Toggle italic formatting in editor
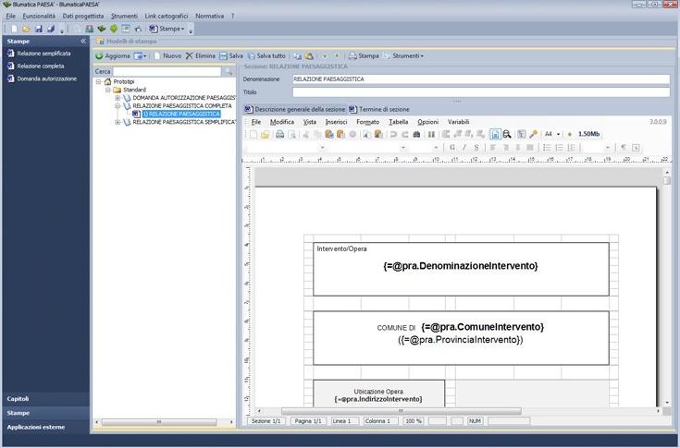 (464, 148)
